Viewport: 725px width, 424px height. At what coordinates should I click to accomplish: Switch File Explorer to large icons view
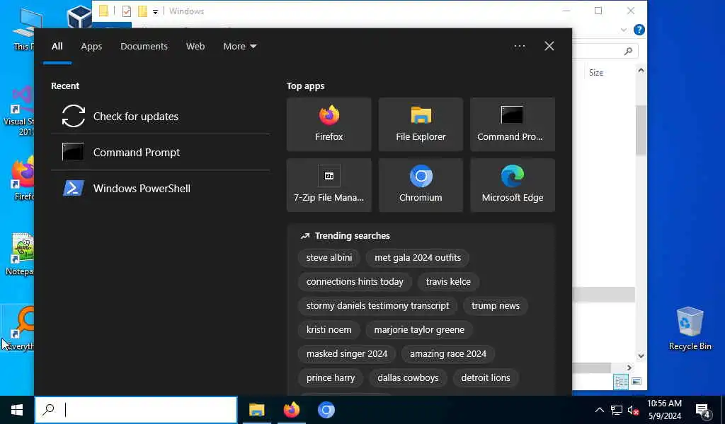tap(636, 382)
